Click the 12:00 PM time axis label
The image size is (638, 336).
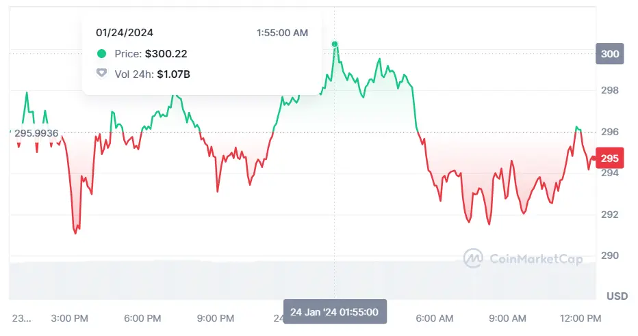pyautogui.click(x=580, y=318)
